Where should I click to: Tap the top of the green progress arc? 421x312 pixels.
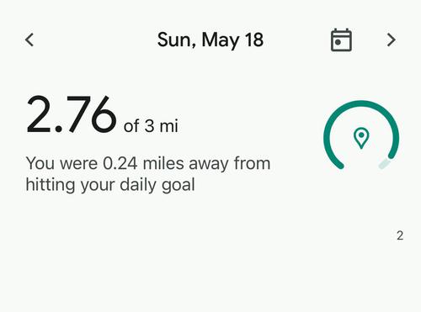point(361,103)
